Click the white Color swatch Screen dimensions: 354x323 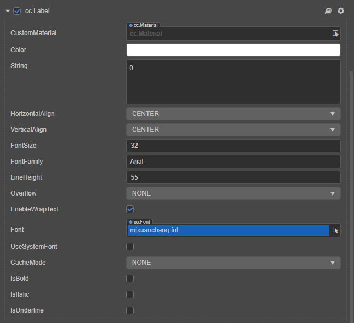233,49
